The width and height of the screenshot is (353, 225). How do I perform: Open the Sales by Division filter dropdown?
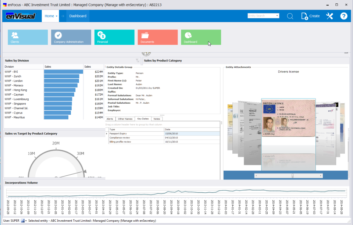pyautogui.click(x=138, y=60)
